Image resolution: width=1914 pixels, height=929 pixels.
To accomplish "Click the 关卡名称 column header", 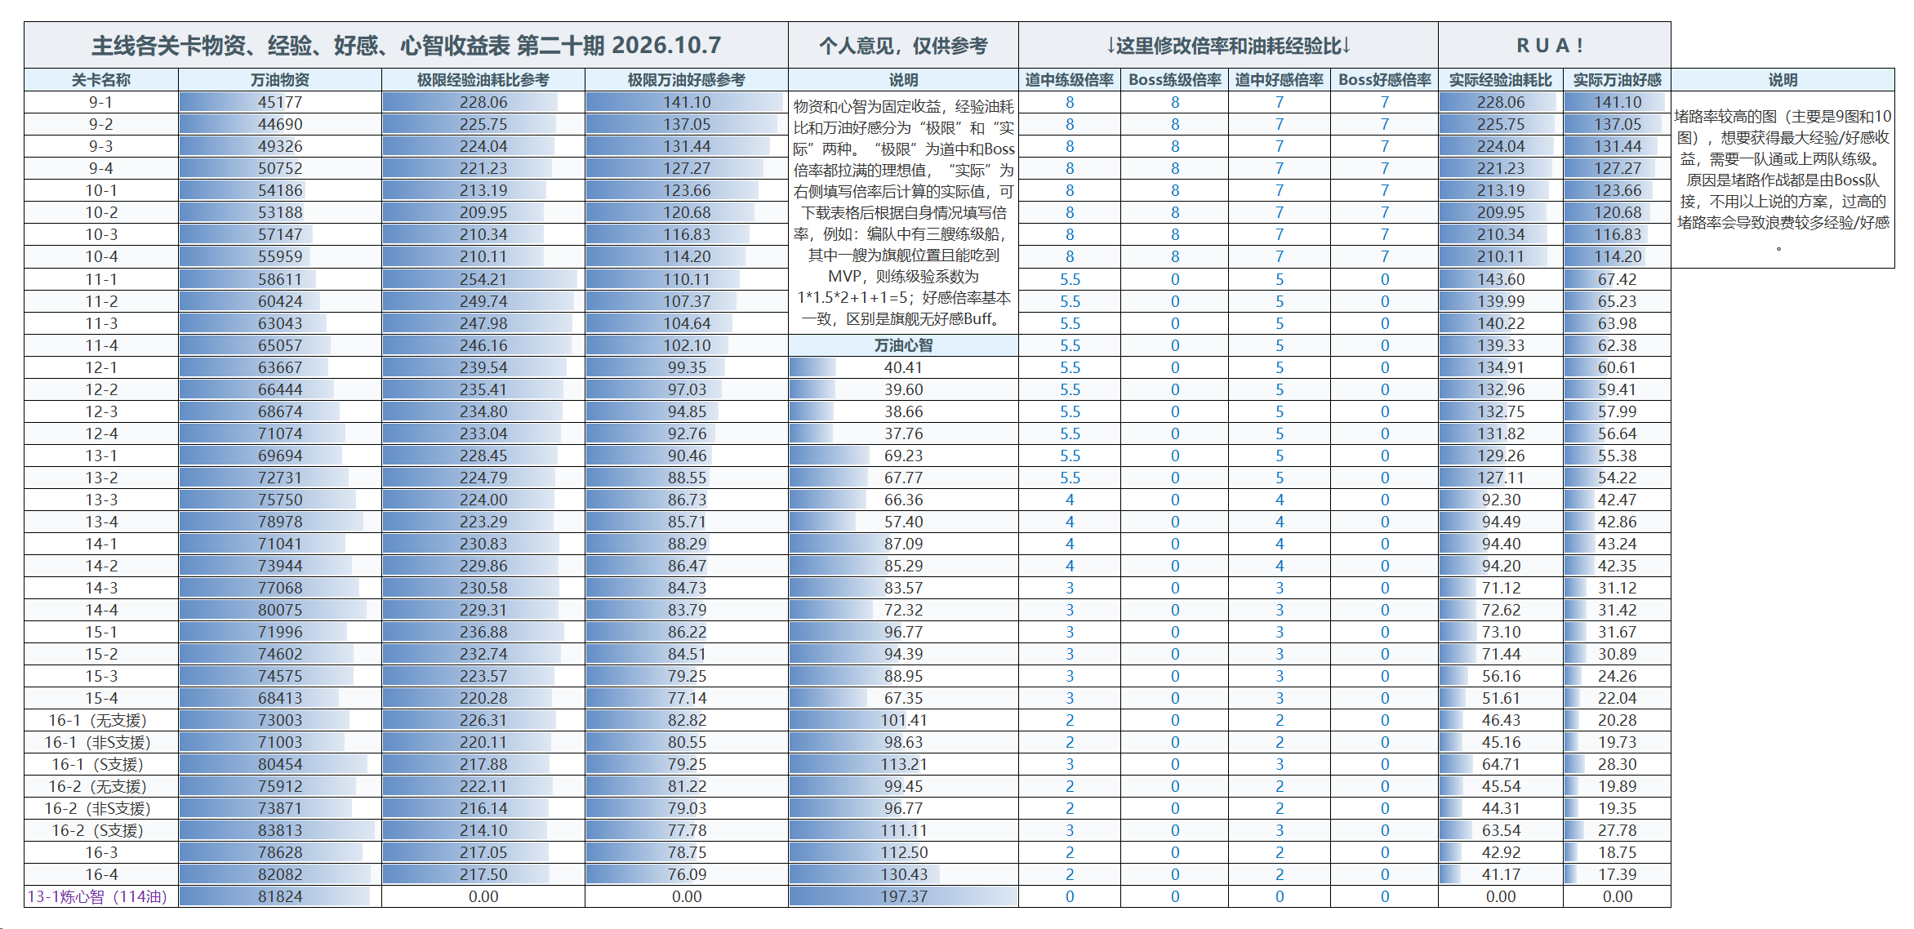I will [101, 80].
